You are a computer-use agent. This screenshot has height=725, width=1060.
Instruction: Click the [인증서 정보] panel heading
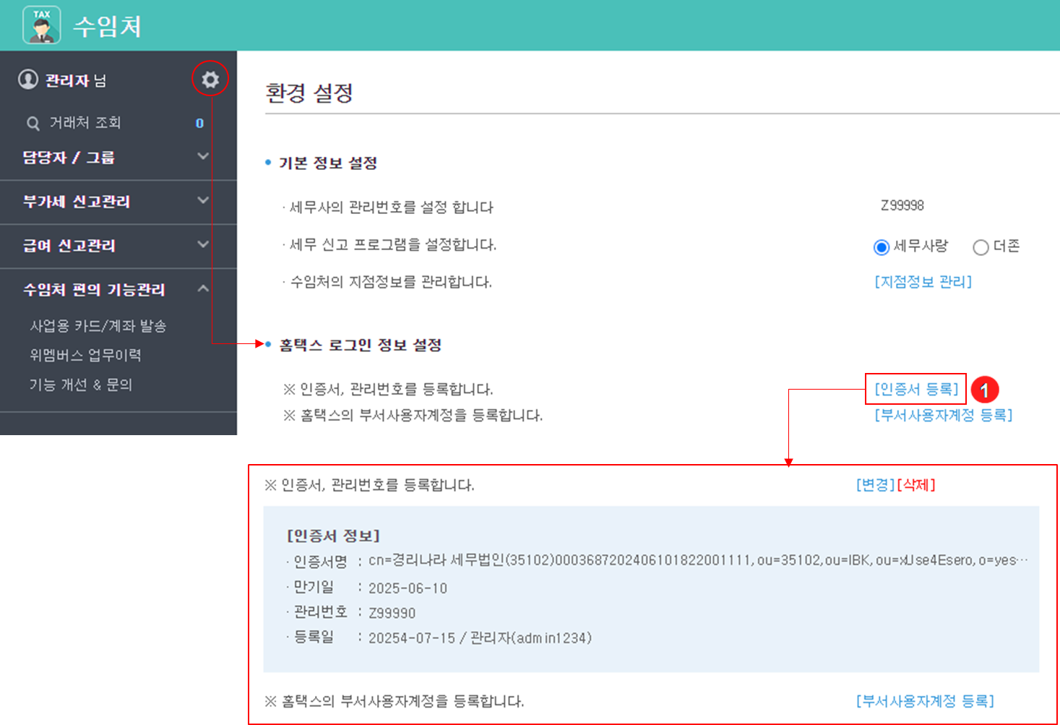(x=333, y=536)
